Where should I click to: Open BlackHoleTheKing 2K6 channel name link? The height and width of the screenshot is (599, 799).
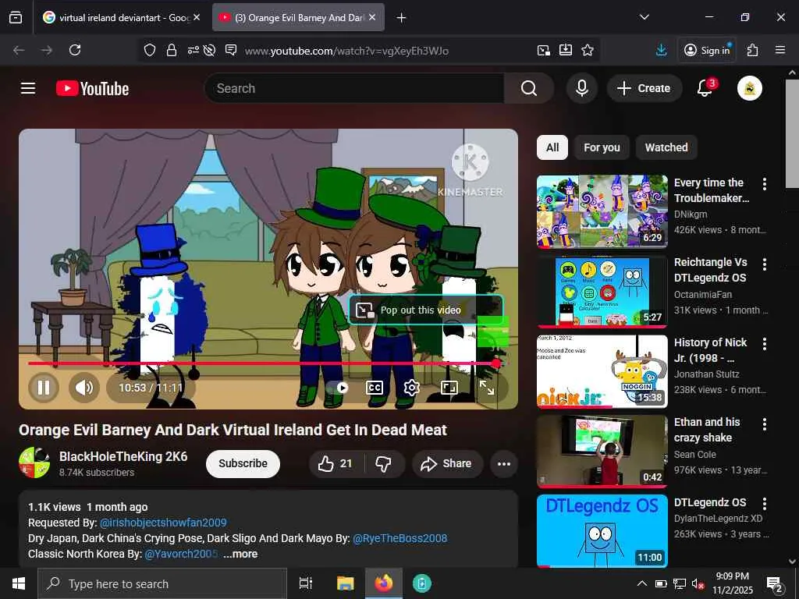pos(123,456)
